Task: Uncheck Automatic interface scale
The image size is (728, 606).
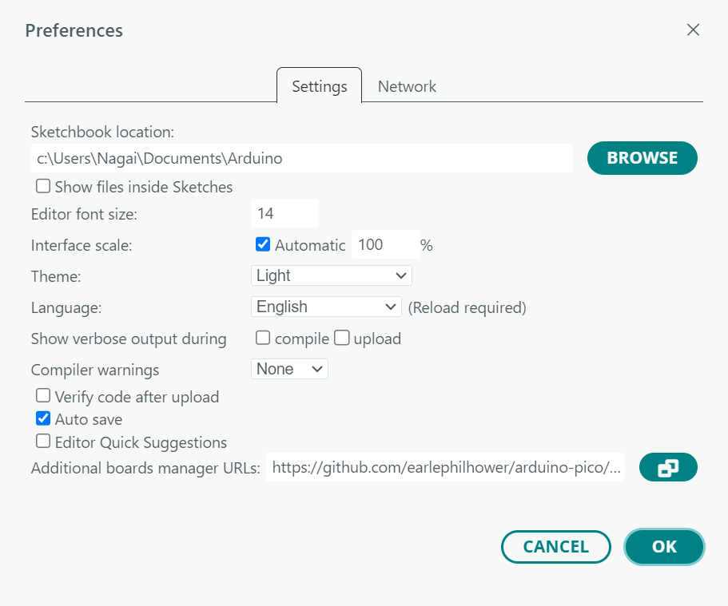Action: tap(263, 244)
